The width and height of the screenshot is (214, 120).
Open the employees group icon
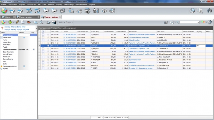(104, 11)
